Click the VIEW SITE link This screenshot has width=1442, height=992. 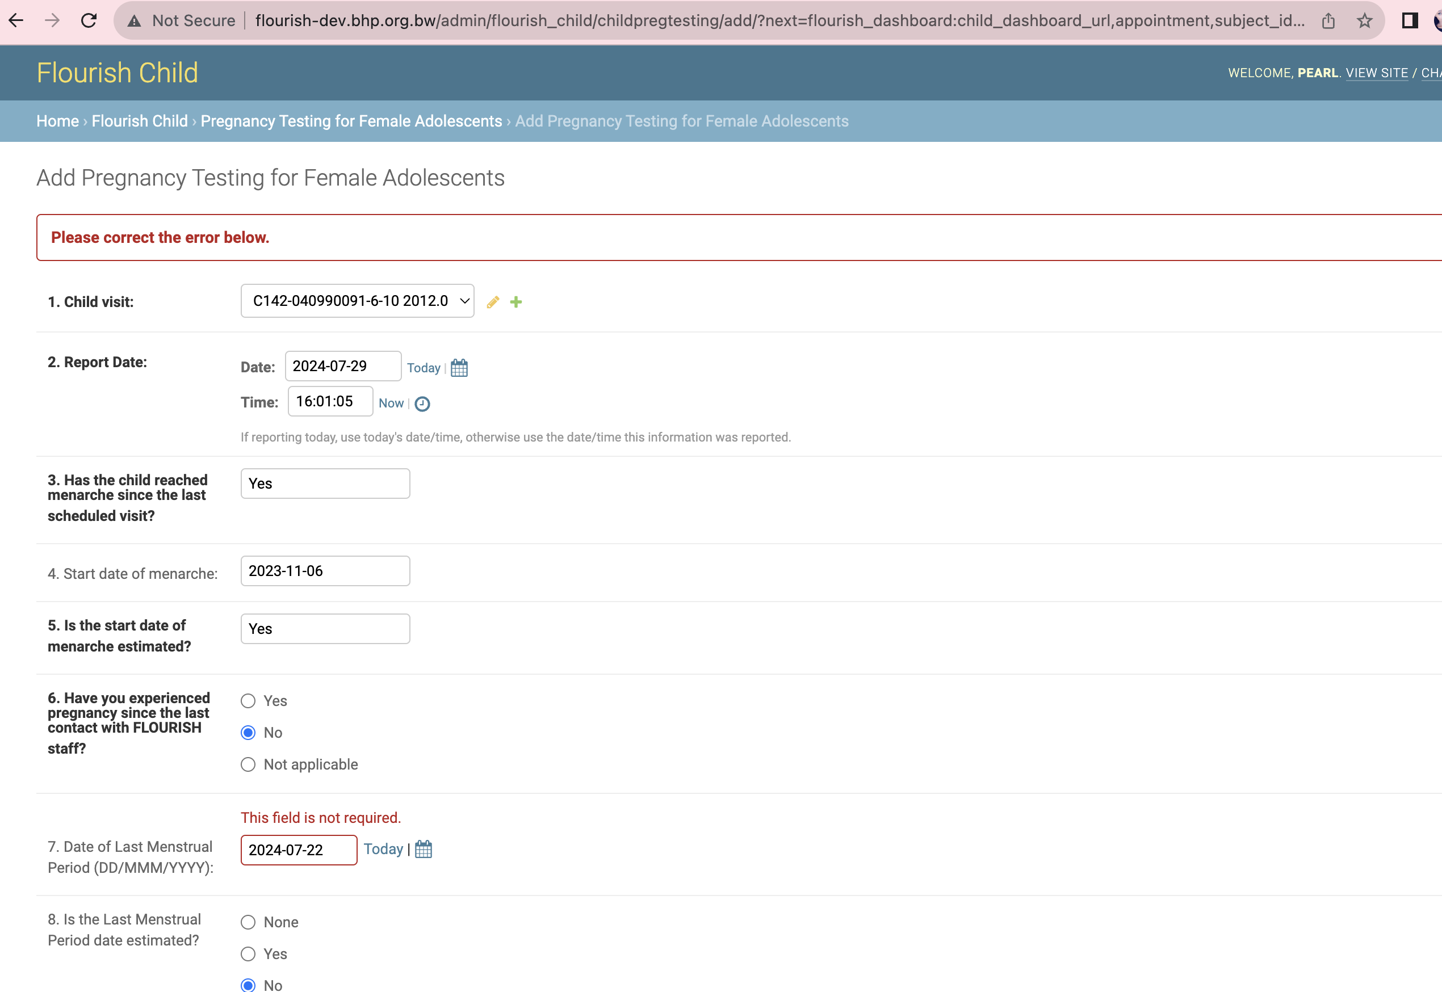click(x=1377, y=73)
